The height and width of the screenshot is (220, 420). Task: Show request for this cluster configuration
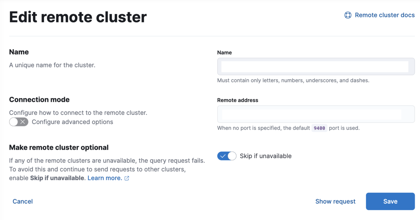[335, 201]
